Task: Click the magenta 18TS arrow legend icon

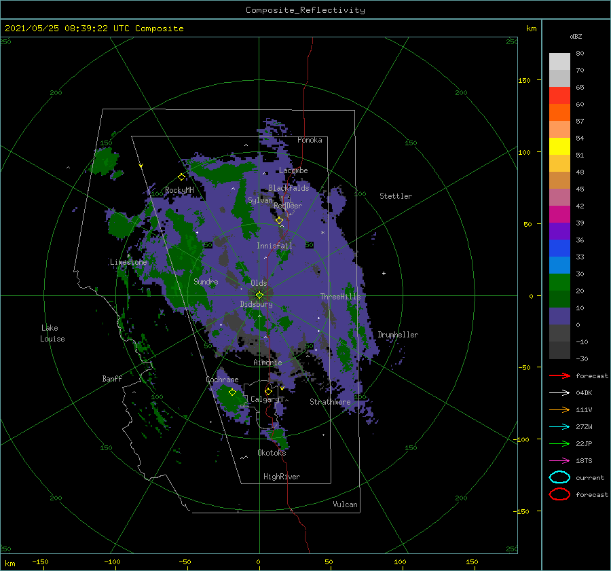Action: tap(559, 461)
